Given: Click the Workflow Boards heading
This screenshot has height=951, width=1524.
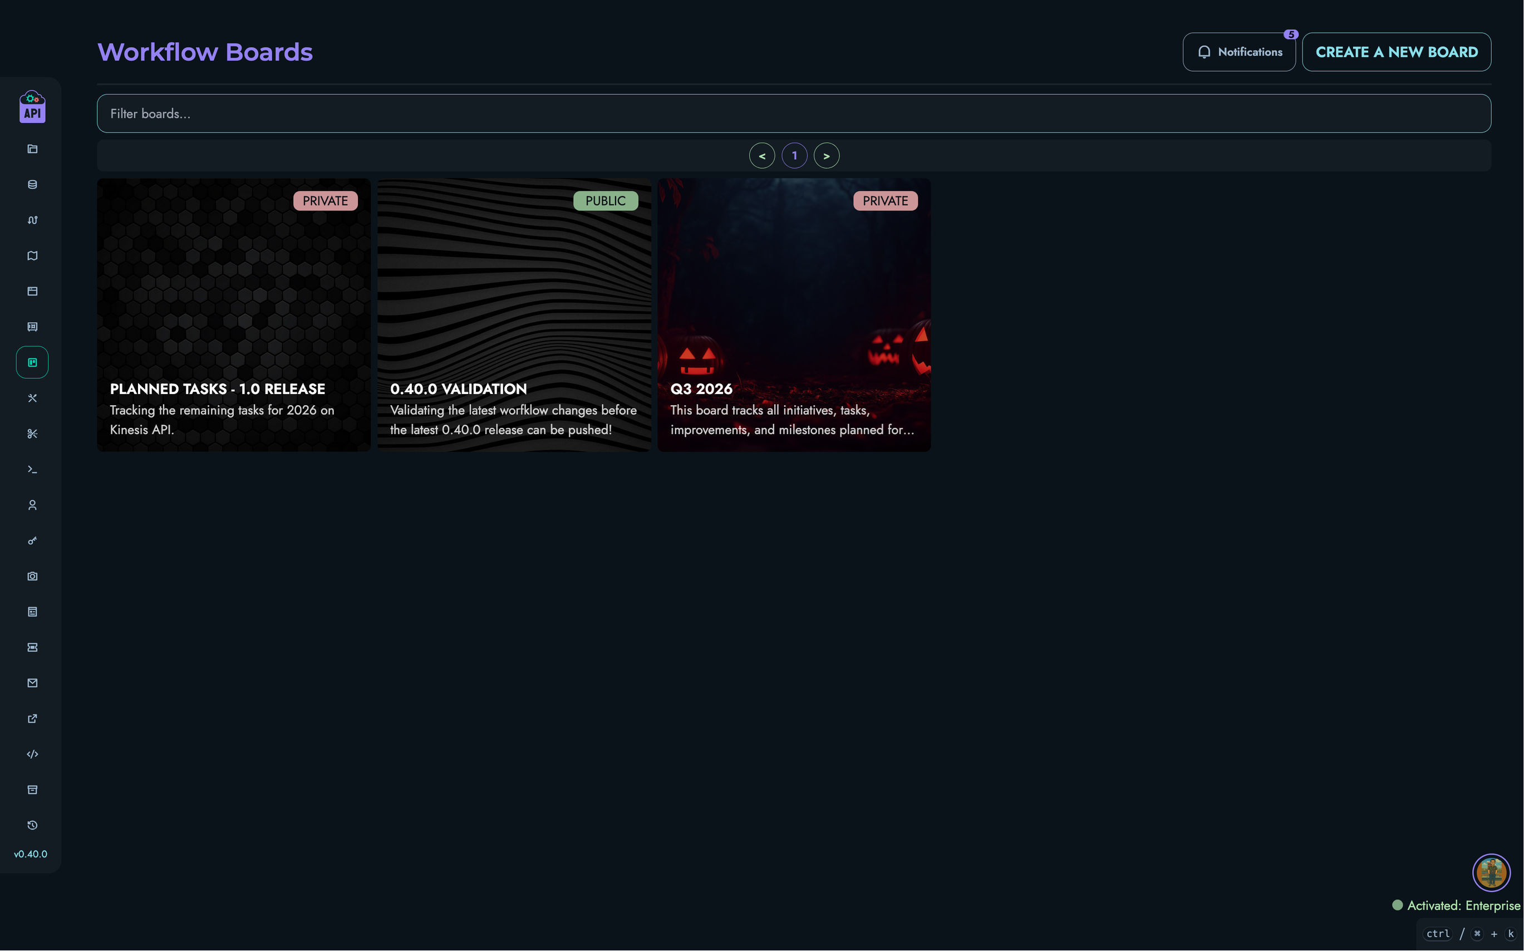Looking at the screenshot, I should click(205, 52).
